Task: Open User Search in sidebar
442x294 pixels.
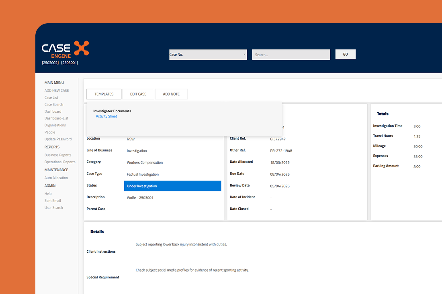Action: (x=53, y=208)
